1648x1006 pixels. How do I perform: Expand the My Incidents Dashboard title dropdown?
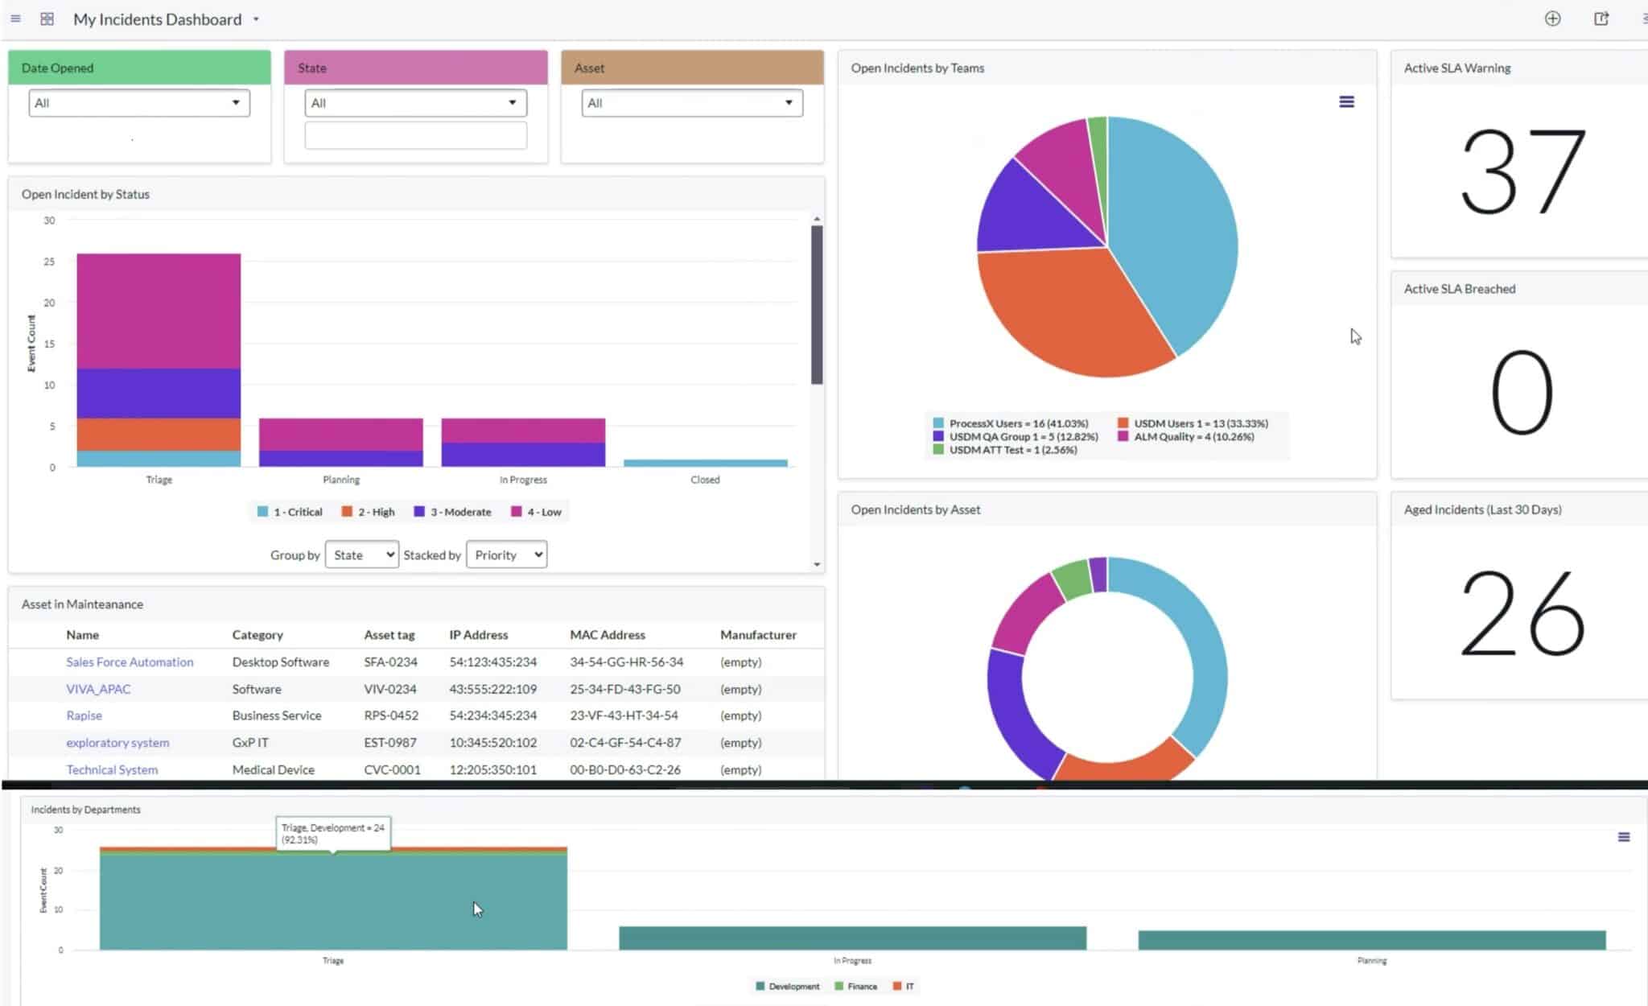click(x=256, y=19)
